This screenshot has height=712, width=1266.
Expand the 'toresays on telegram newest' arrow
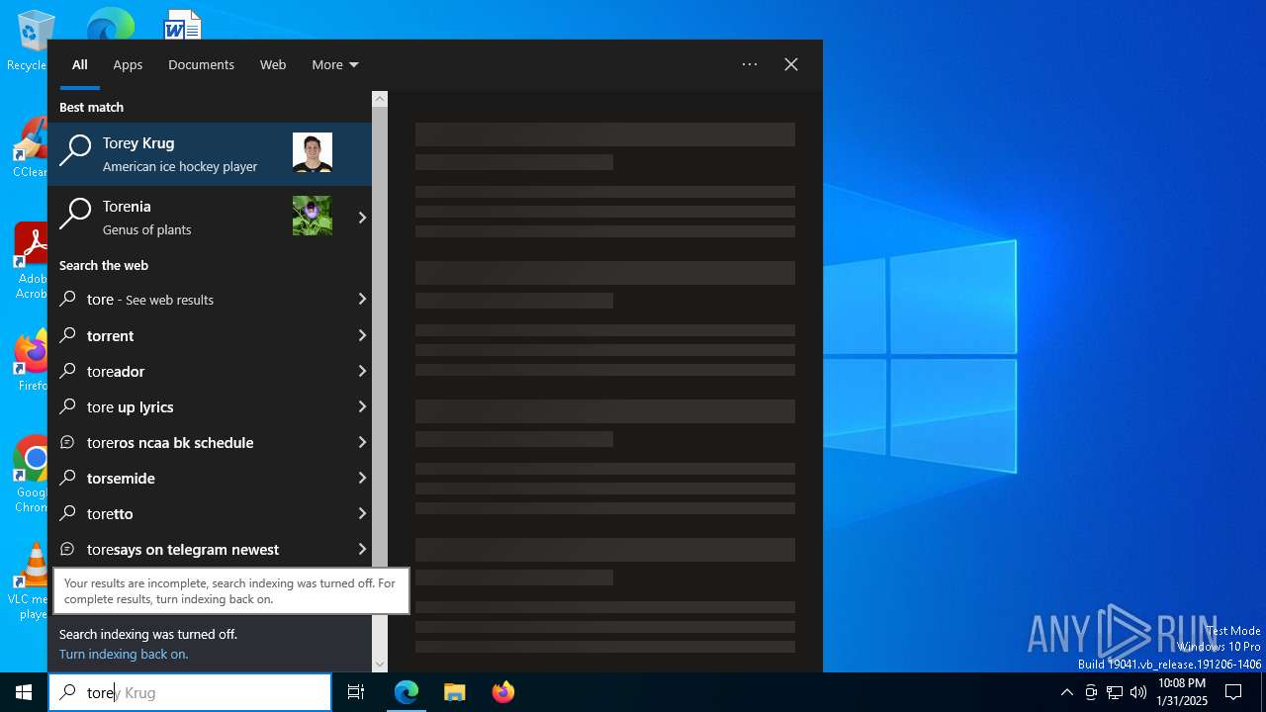point(362,549)
